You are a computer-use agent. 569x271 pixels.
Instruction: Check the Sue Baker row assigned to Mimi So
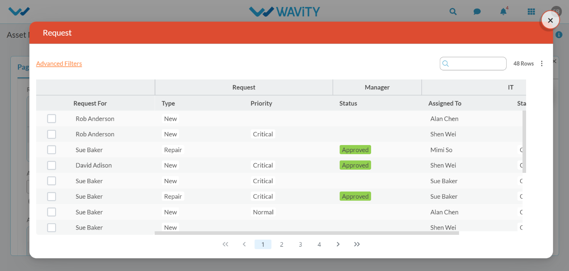coord(52,150)
